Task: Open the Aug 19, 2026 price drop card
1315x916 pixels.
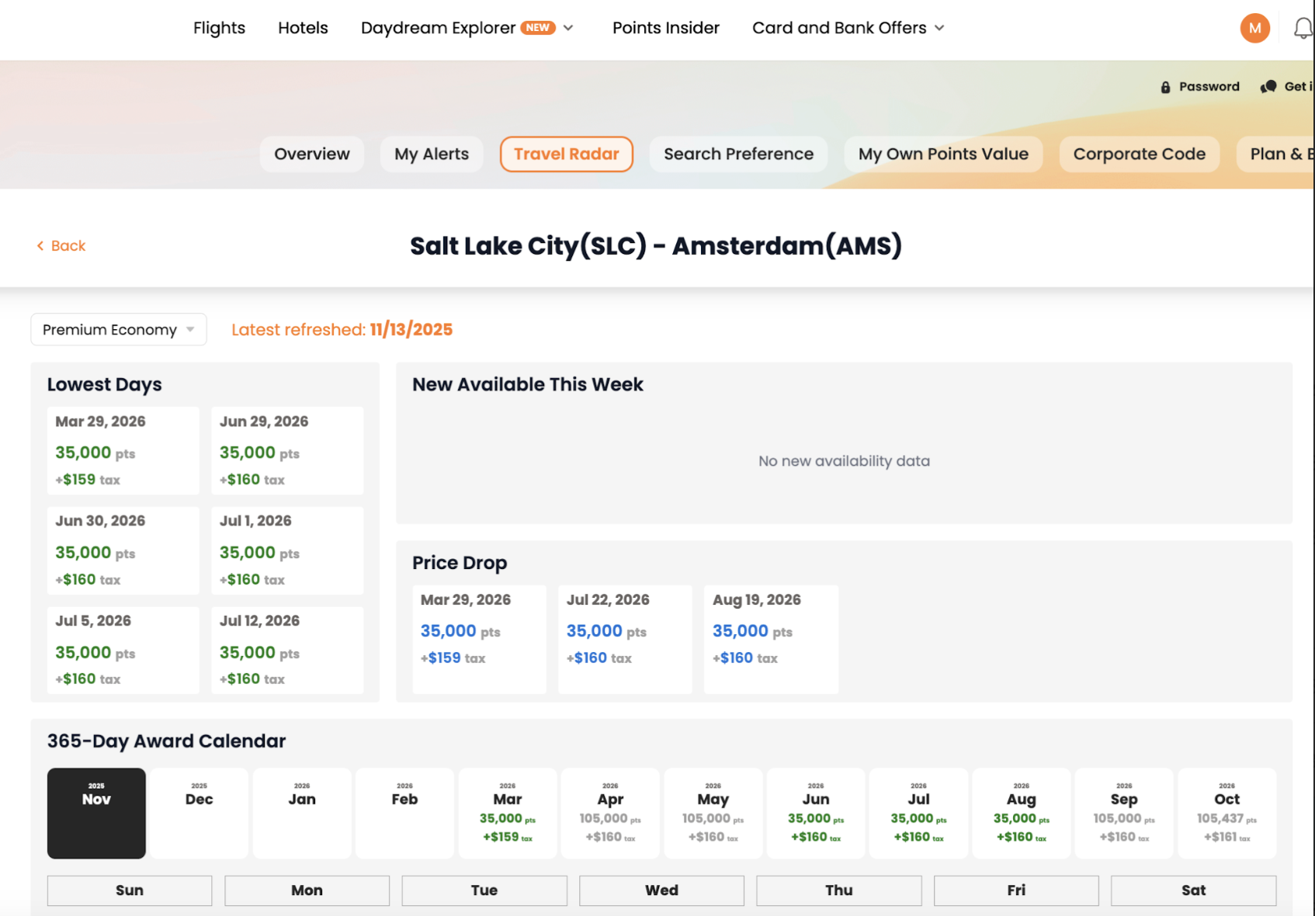Action: [x=770, y=638]
